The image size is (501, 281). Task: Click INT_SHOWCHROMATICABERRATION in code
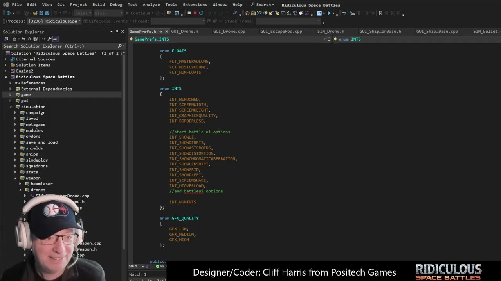click(x=203, y=159)
